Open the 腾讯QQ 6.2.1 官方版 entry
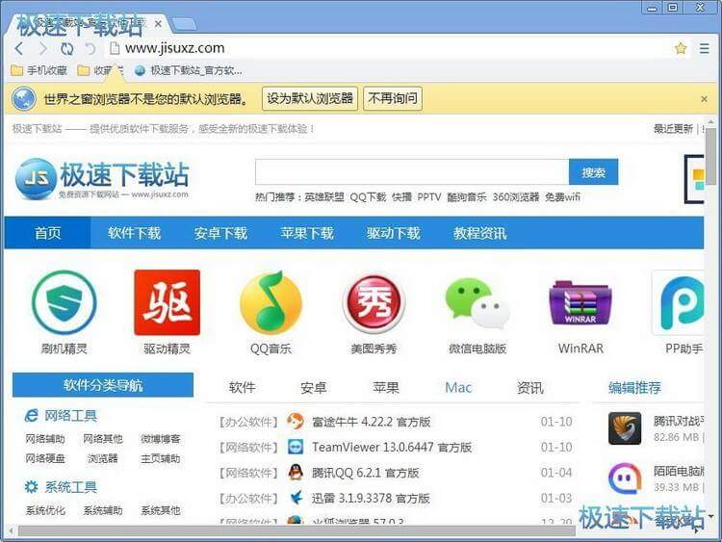Viewport: 722px width, 542px height. 366,473
